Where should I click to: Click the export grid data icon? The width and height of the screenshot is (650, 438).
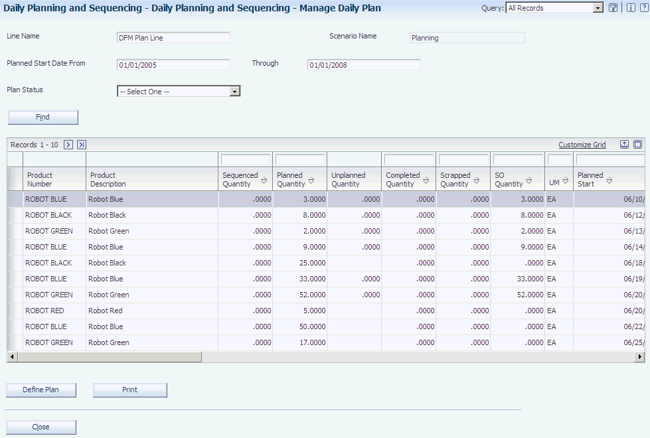pos(624,144)
